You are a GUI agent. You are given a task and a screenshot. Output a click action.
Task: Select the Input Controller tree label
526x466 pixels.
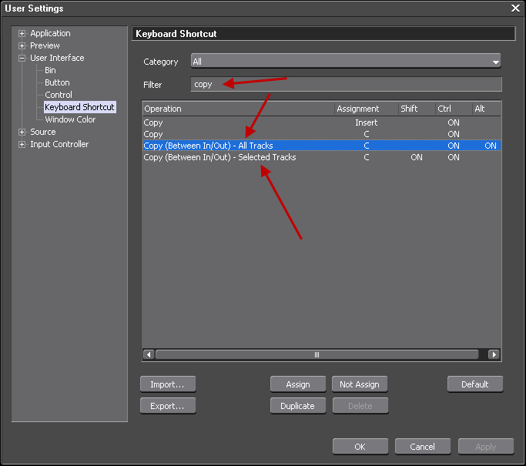pos(59,144)
